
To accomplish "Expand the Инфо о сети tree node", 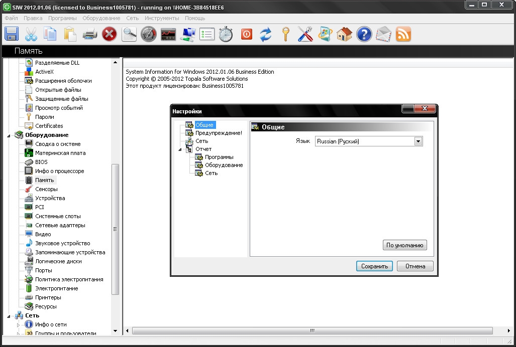I will point(19,325).
